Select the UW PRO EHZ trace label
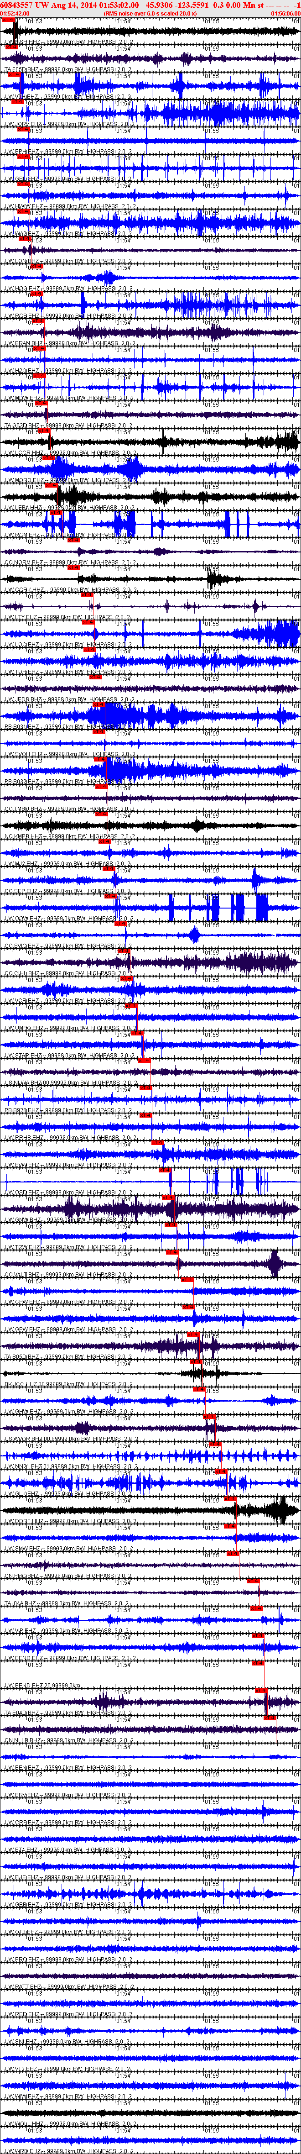Screen dimensions: 301x2154 (67, 1960)
